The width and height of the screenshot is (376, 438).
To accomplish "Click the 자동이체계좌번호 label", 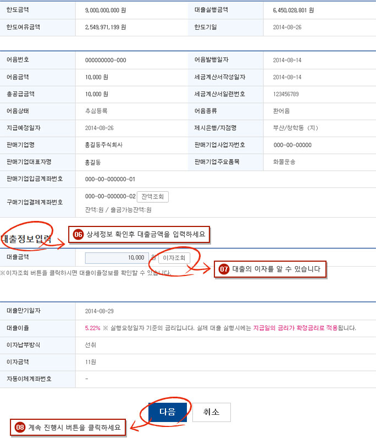I will 29,379.
